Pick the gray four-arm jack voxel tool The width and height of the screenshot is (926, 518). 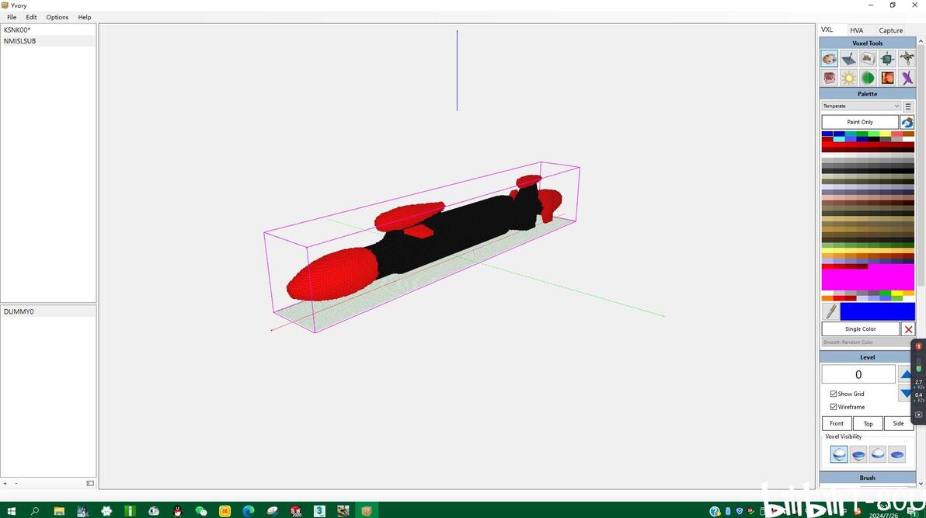(907, 58)
